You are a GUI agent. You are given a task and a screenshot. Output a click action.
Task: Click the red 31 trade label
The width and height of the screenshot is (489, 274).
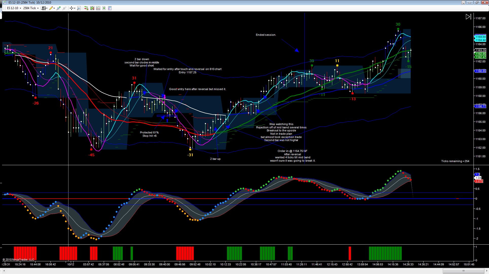[x=134, y=78]
